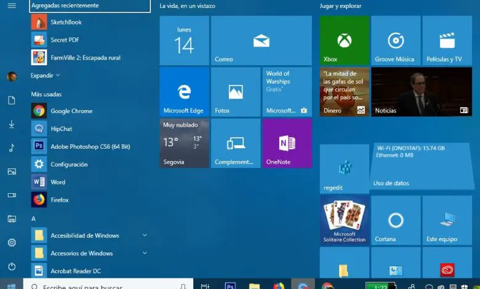This screenshot has height=289, width=480.
Task: Open the regedit tile
Action: pyautogui.click(x=345, y=169)
